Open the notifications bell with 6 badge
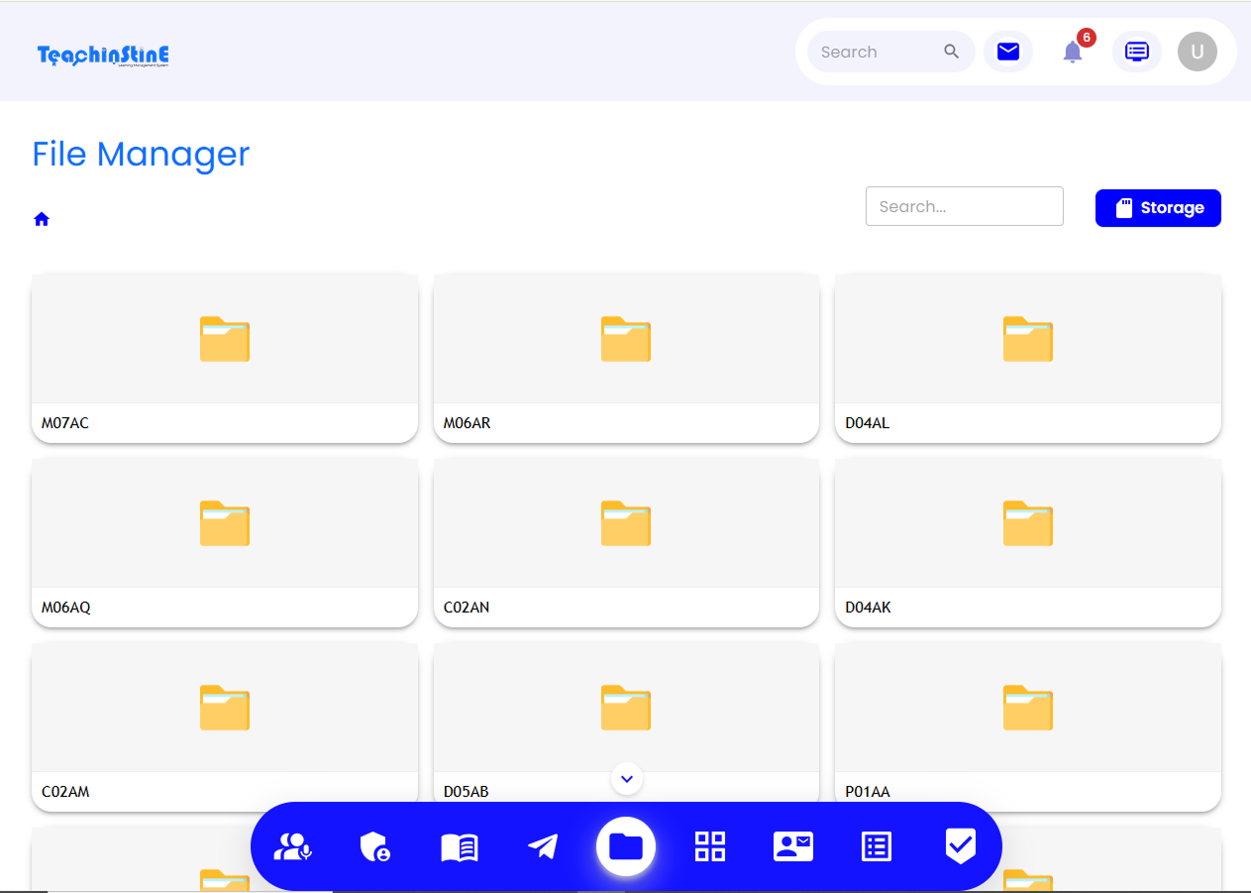 click(x=1073, y=52)
